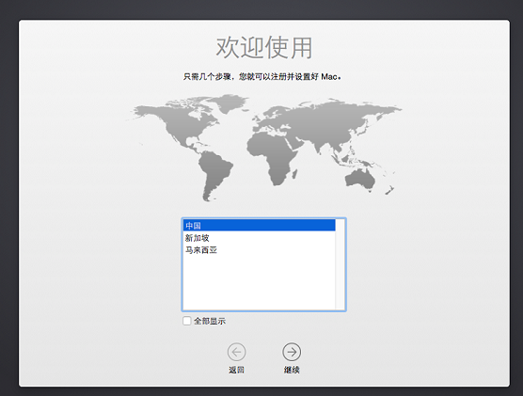Click the 返回 text label
523x396 pixels.
click(x=236, y=370)
